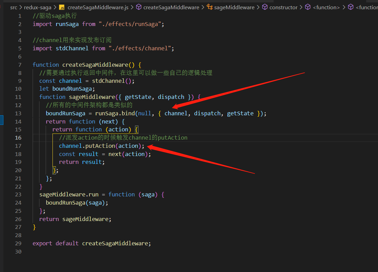Click line number 16 in gutter
The image size is (378, 272).
pos(18,138)
